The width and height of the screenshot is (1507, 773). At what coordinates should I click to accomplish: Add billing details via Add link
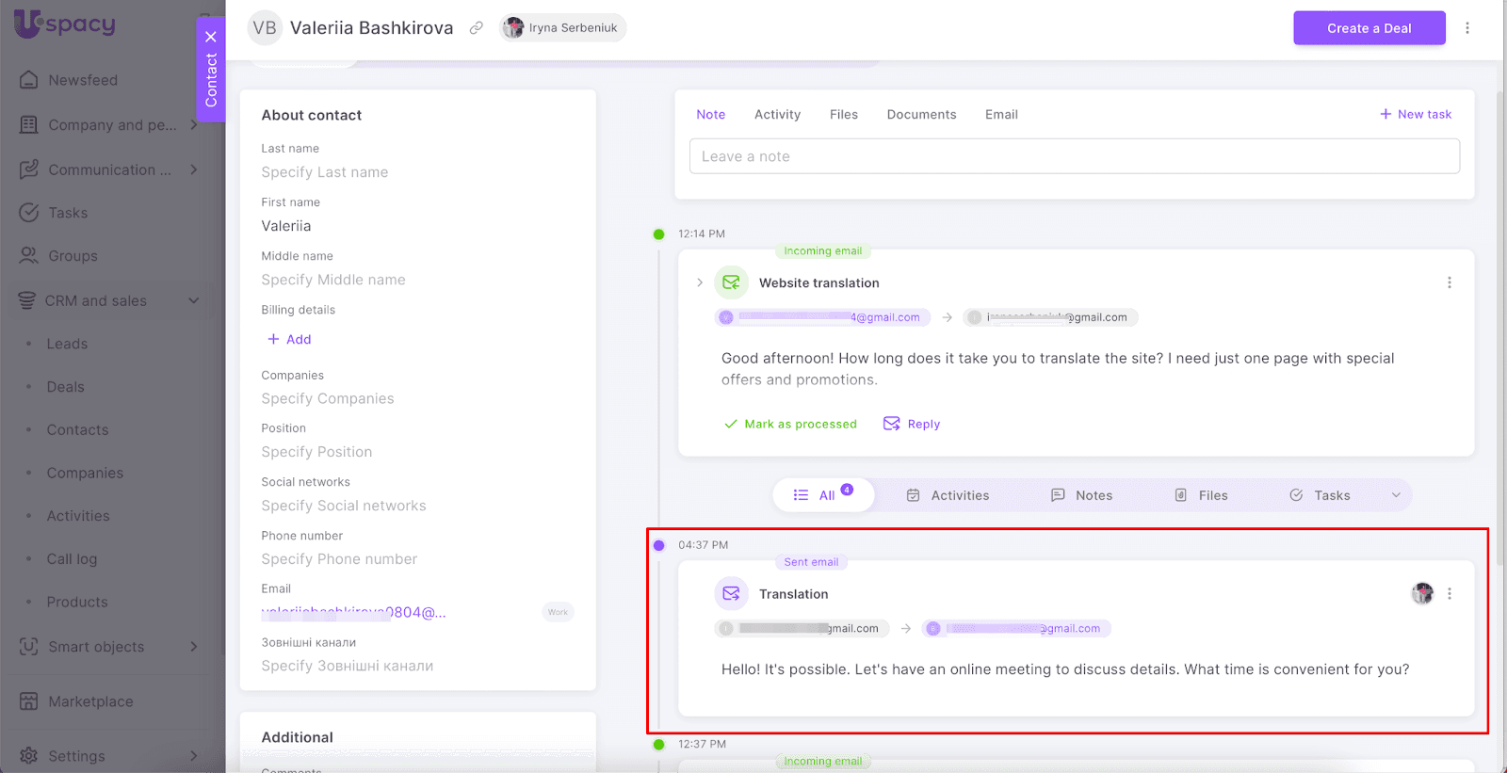pos(289,339)
